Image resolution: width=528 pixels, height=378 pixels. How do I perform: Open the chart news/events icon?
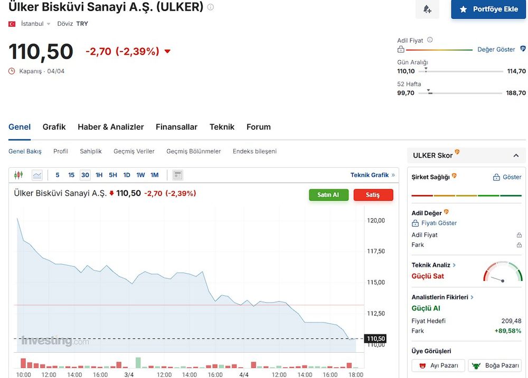[x=178, y=175]
